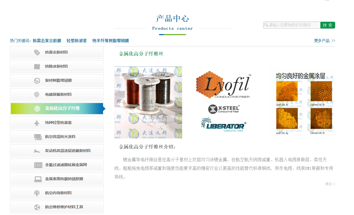Click the tag icon beside 防雷击新材料
Screen dimensions: 354x215
pyautogui.click(x=37, y=52)
